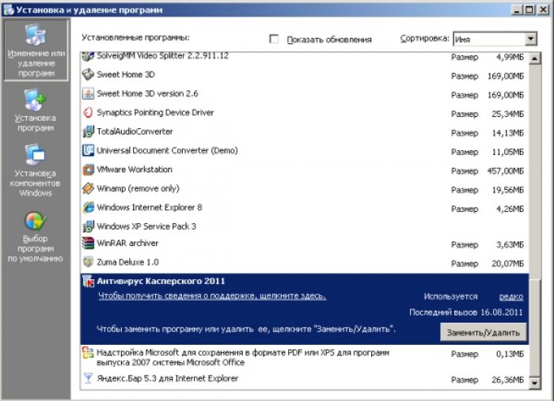Minimize the Установка и удаление программ window

tap(517, 9)
